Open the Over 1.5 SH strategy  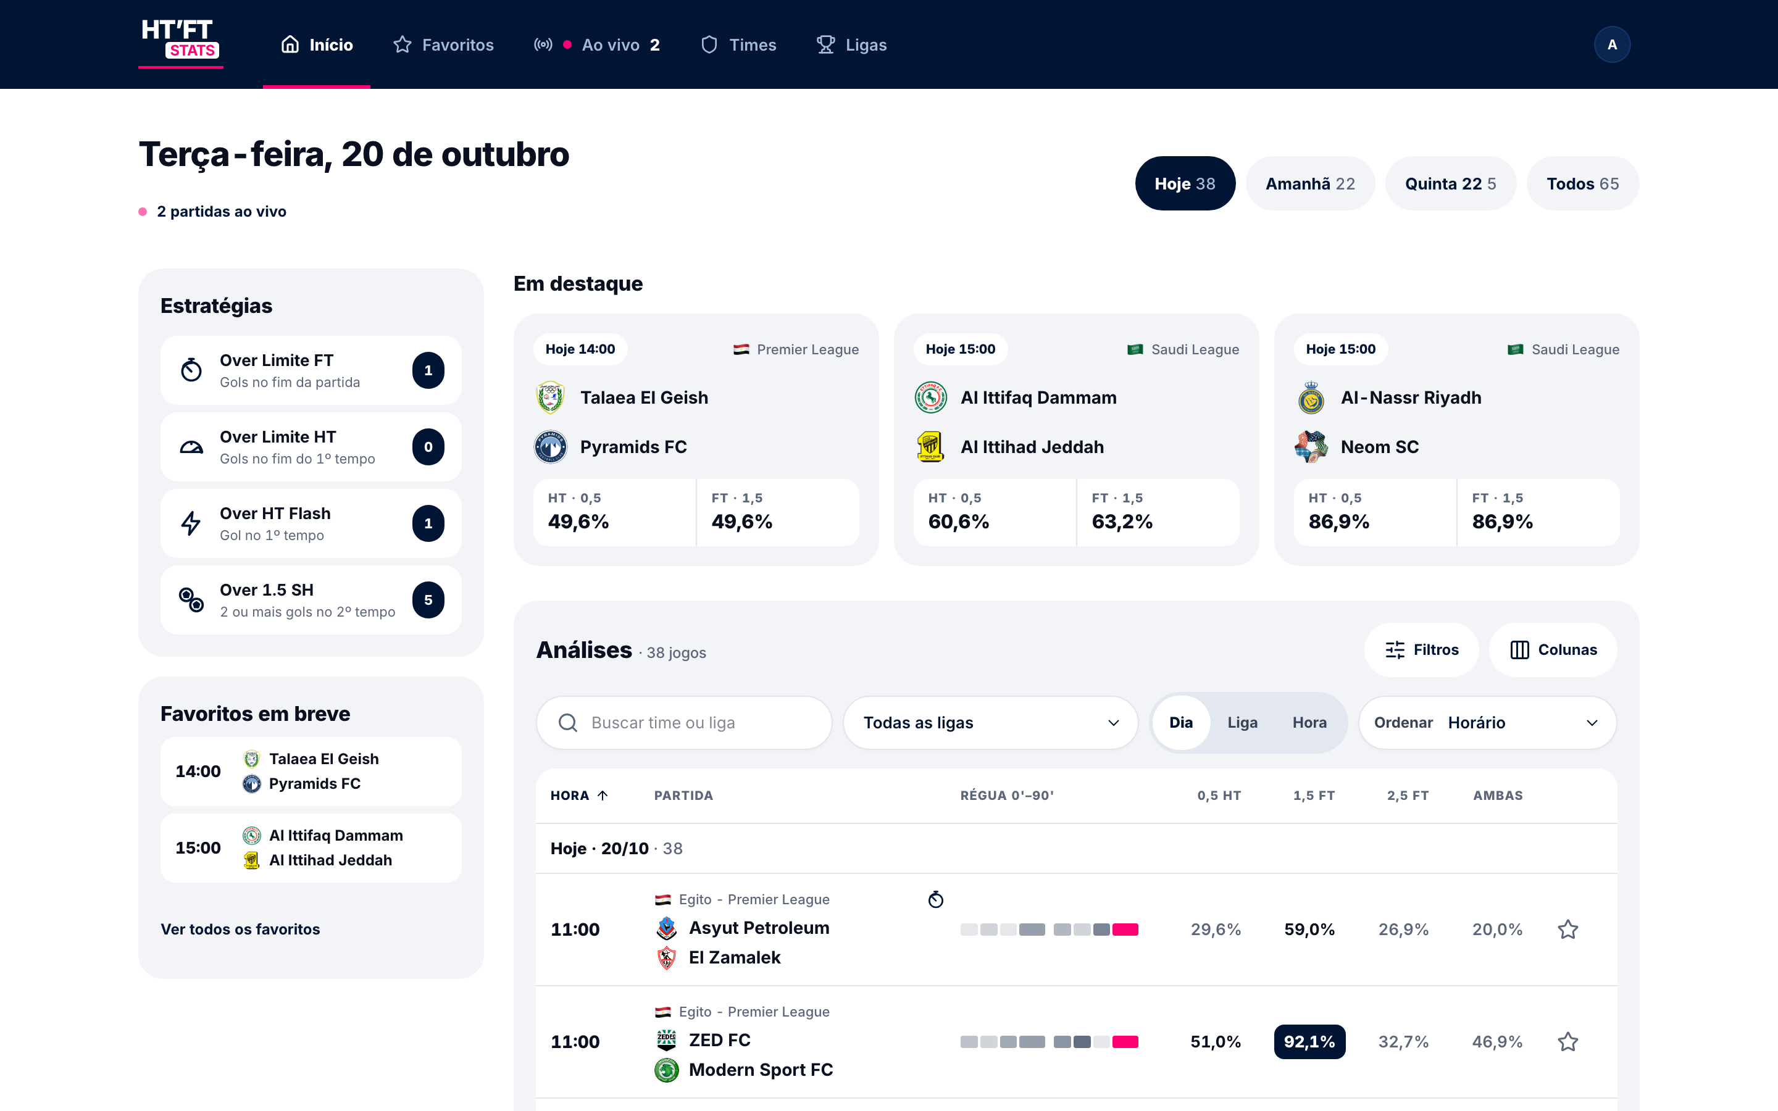point(311,599)
